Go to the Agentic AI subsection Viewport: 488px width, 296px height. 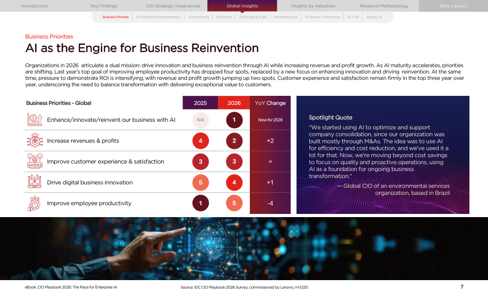pyautogui.click(x=374, y=17)
